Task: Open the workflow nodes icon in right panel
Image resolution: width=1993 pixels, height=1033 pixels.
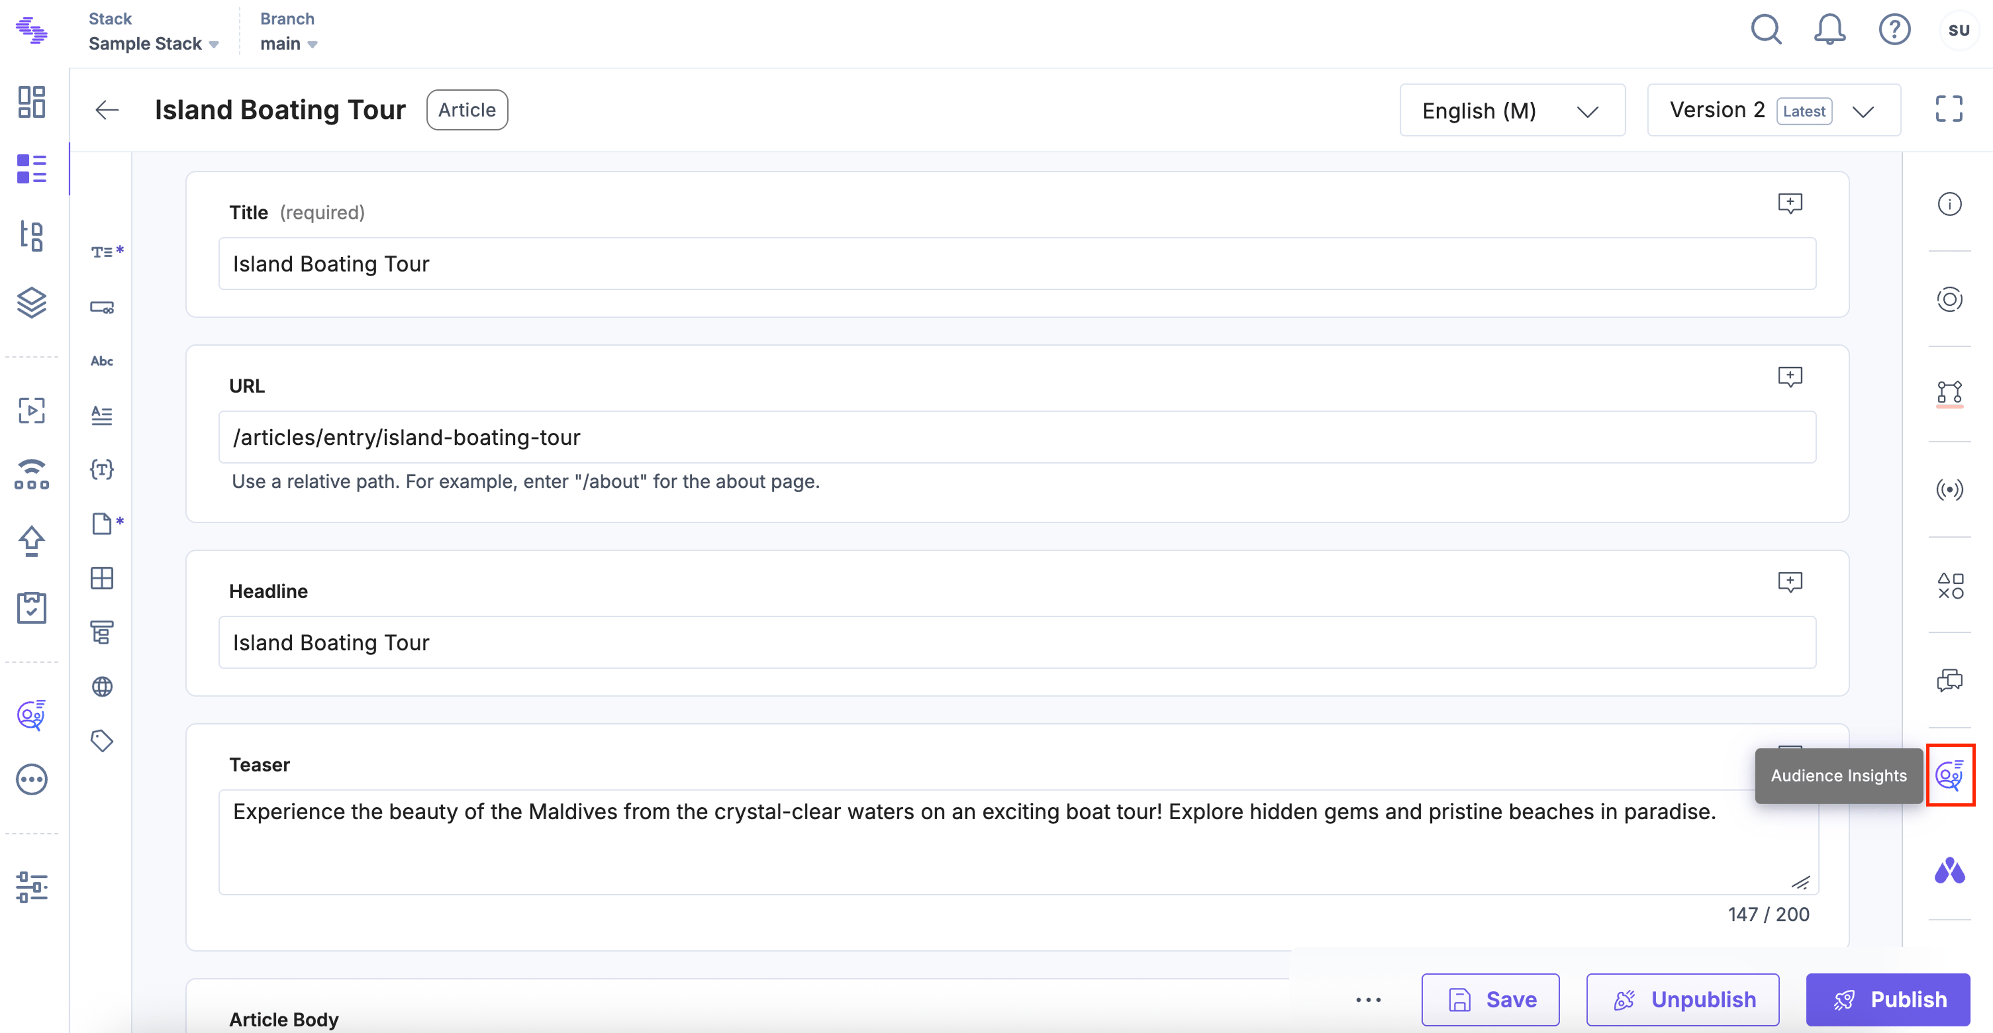Action: click(x=1949, y=393)
